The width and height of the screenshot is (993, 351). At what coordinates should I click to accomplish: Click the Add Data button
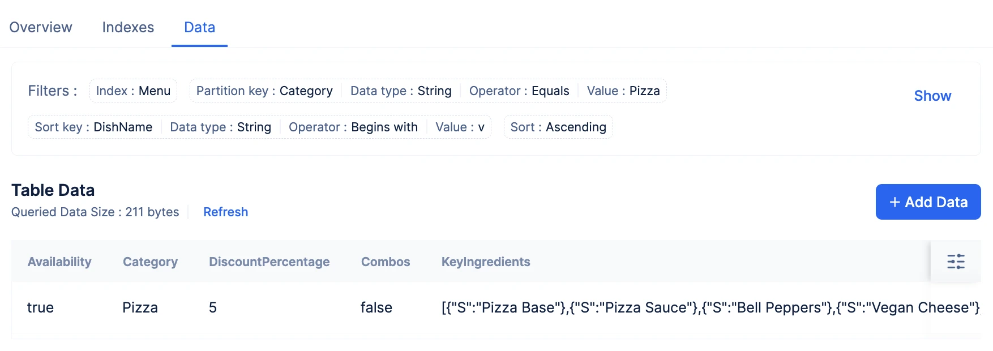928,202
